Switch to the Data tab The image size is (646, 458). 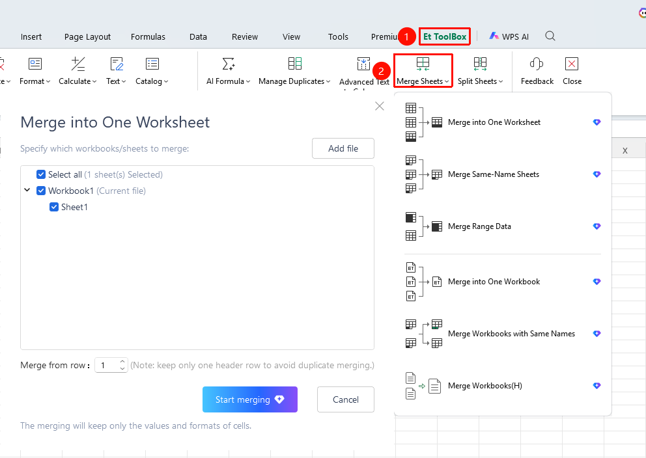tap(198, 36)
